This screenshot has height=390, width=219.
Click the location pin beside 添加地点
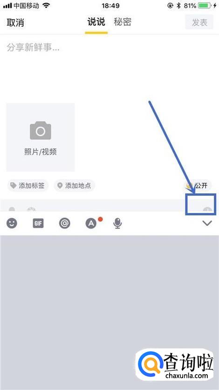[x=60, y=185]
